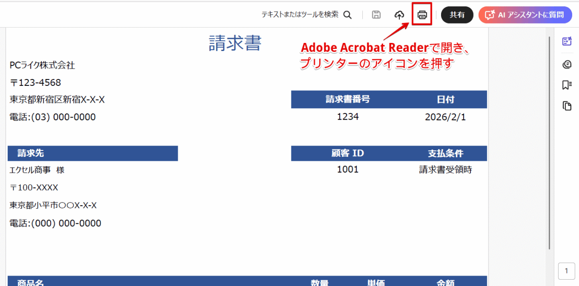Click the エクセル商事 様 recipient text
The width and height of the screenshot is (579, 286).
tap(36, 170)
